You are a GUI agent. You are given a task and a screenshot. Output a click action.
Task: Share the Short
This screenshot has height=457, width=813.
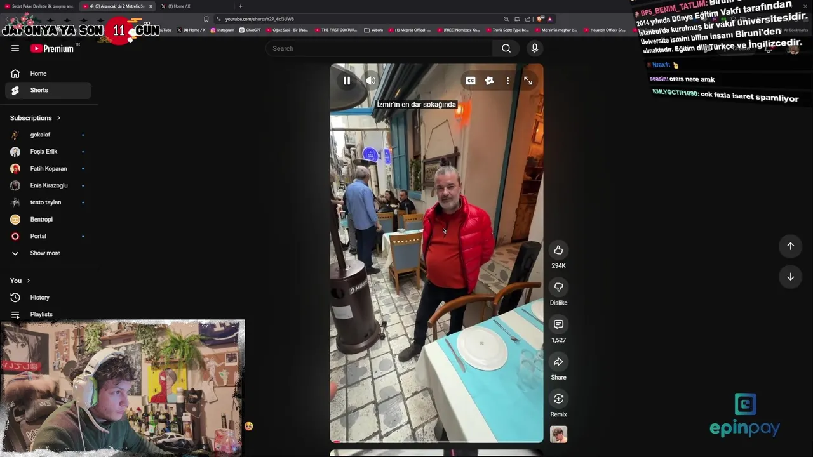pyautogui.click(x=558, y=362)
